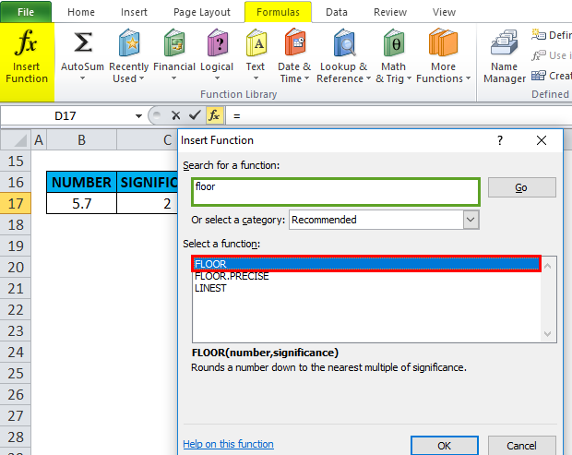Open Recently Used functions book icon
This screenshot has height=455, width=572.
[x=129, y=42]
